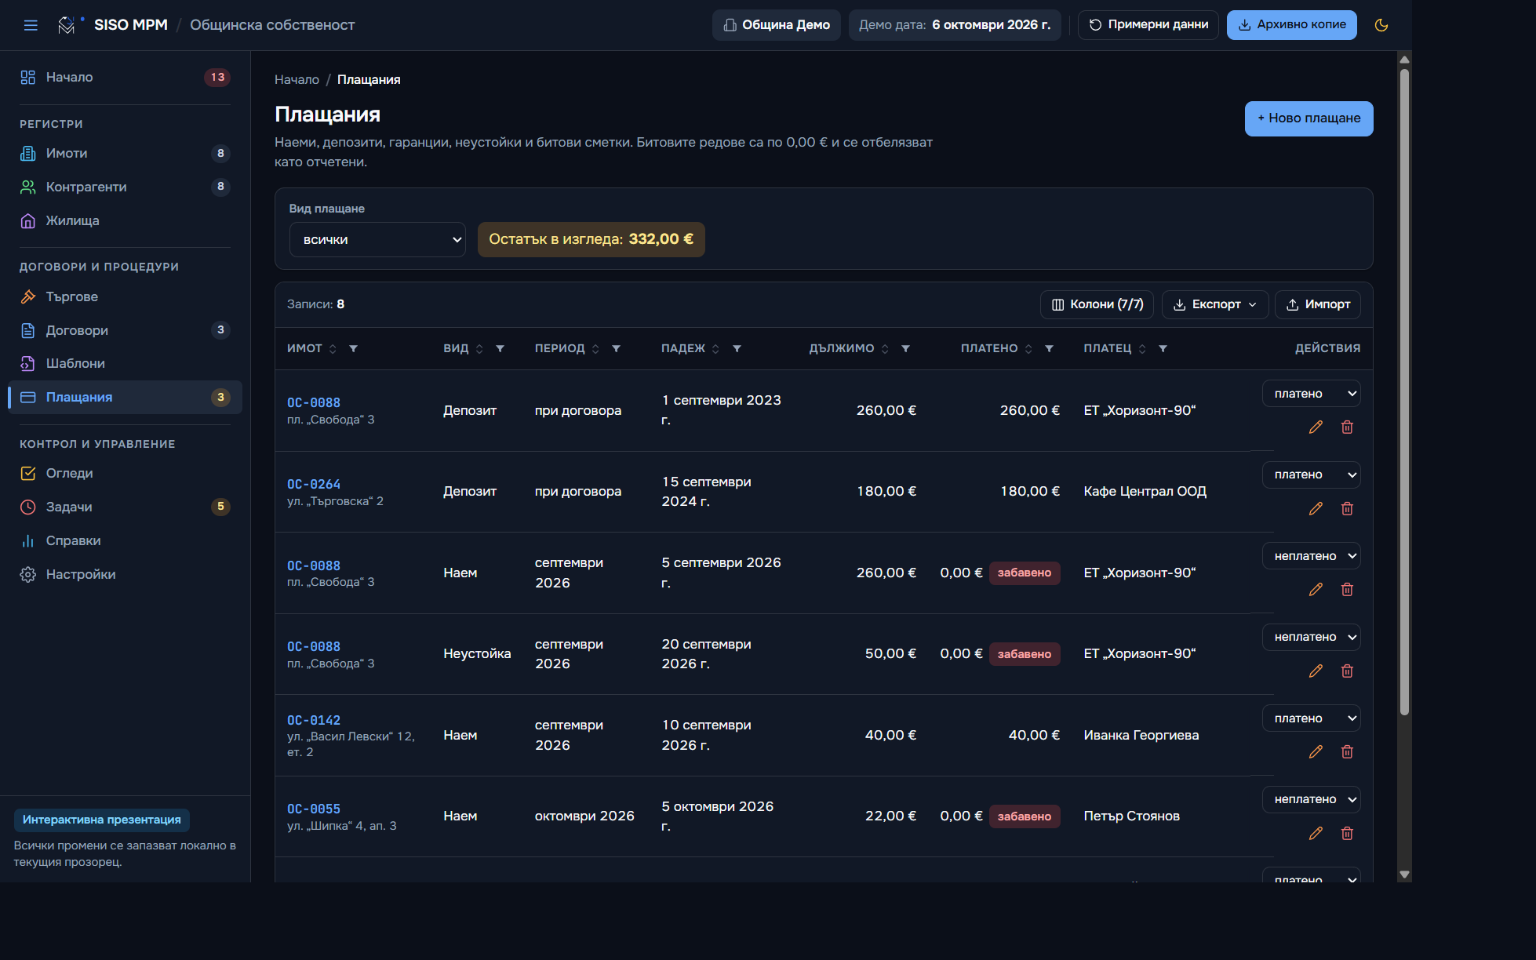Click the Община Демо button
This screenshot has width=1536, height=960.
coord(776,25)
